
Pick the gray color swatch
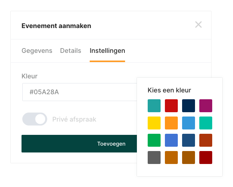click(154, 158)
